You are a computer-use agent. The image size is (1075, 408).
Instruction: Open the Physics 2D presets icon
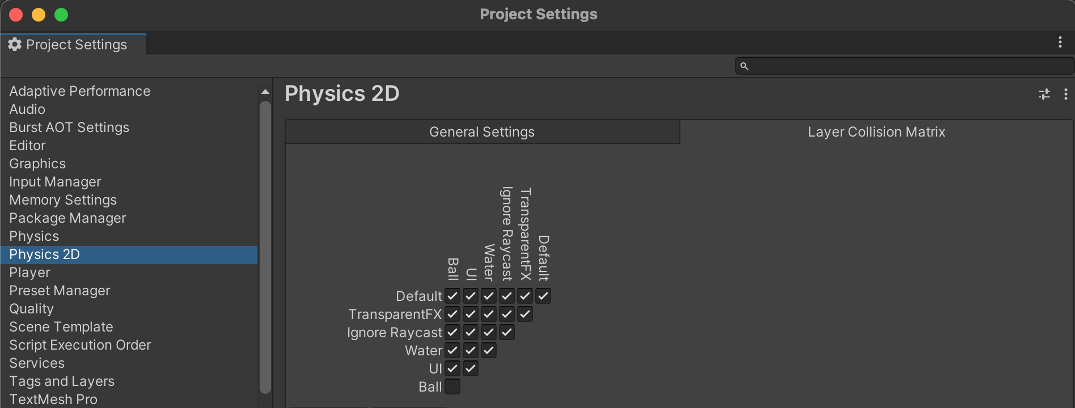click(1044, 94)
